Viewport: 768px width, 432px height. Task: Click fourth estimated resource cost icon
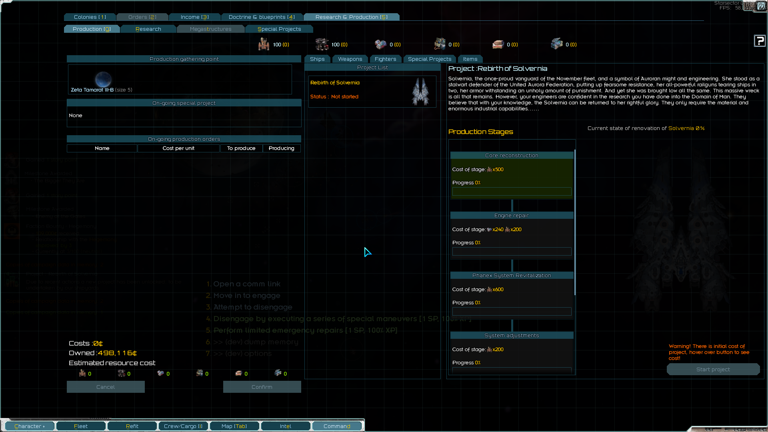(200, 373)
